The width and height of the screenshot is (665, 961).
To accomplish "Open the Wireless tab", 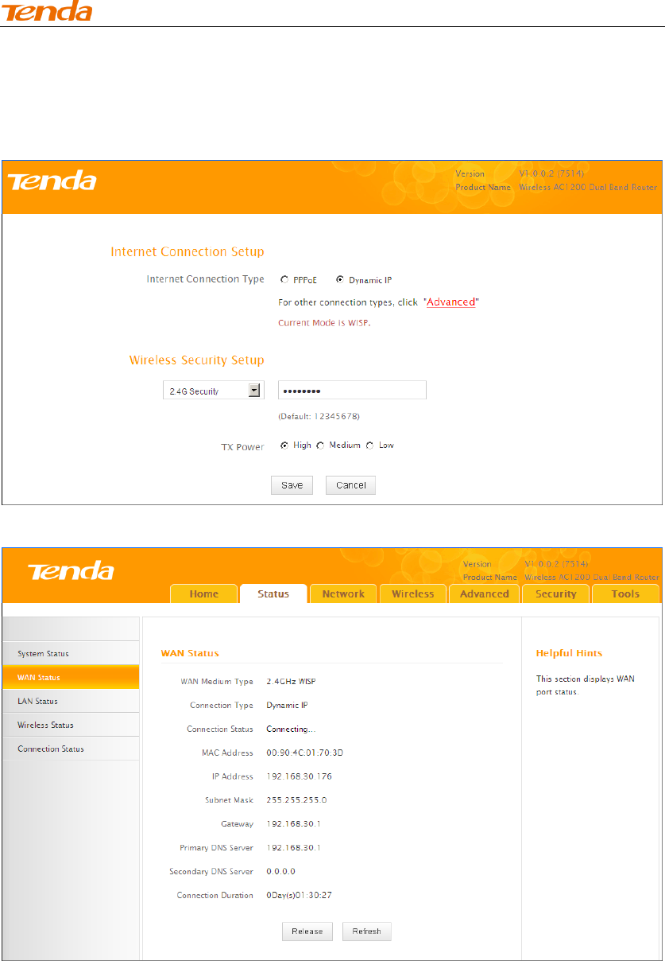I will pos(413,594).
